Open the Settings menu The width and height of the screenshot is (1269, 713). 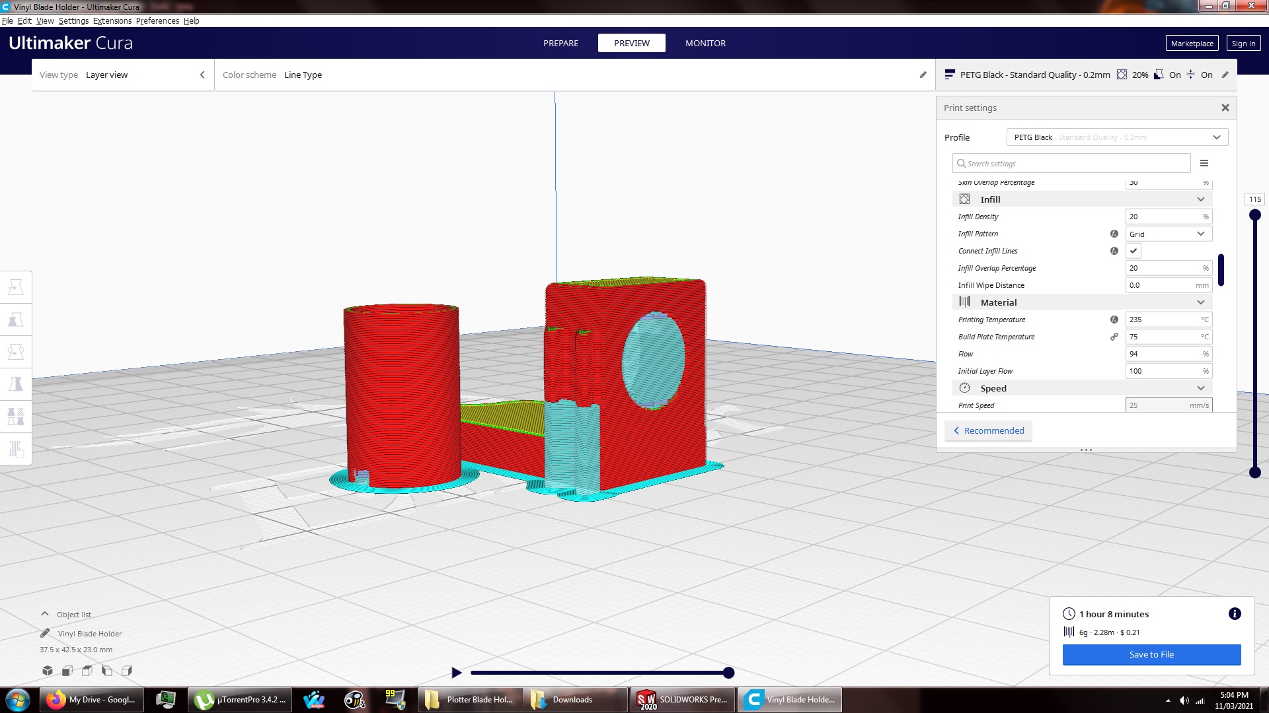[73, 21]
